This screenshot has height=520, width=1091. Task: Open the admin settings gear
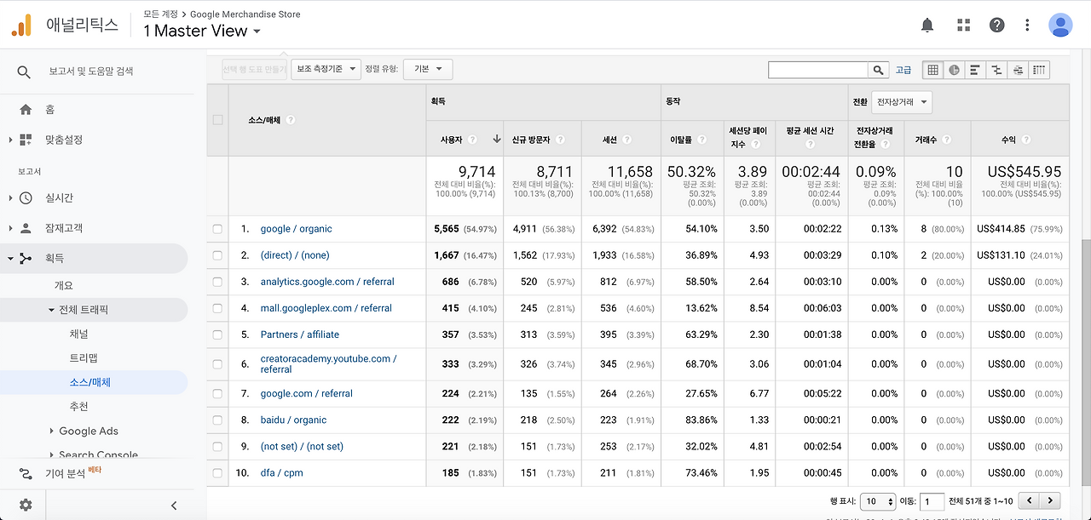(x=26, y=505)
